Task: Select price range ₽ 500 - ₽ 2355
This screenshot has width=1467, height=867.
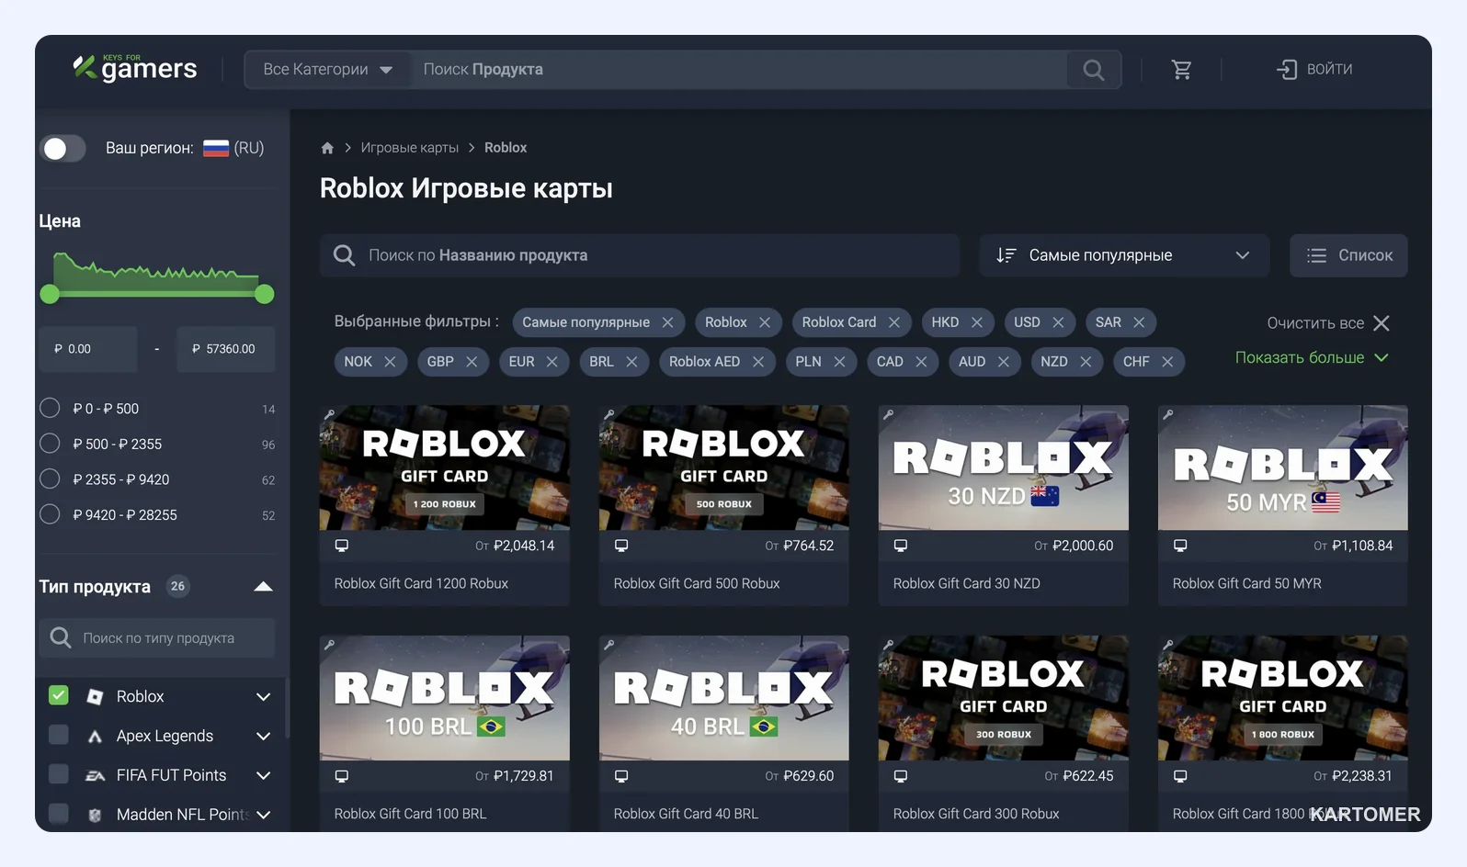Action: coord(50,444)
